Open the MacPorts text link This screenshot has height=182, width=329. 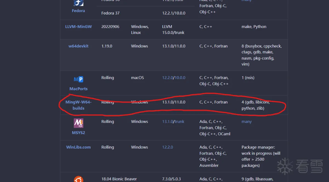78,89
